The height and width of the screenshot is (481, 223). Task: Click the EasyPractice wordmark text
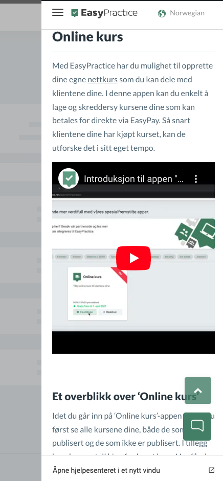point(109,13)
